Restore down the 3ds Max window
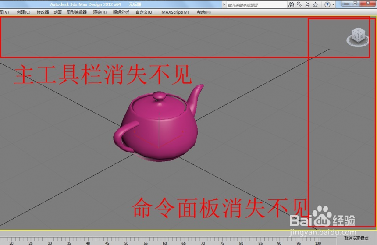Image resolution: width=377 pixels, height=245 pixels. tap(355, 4)
